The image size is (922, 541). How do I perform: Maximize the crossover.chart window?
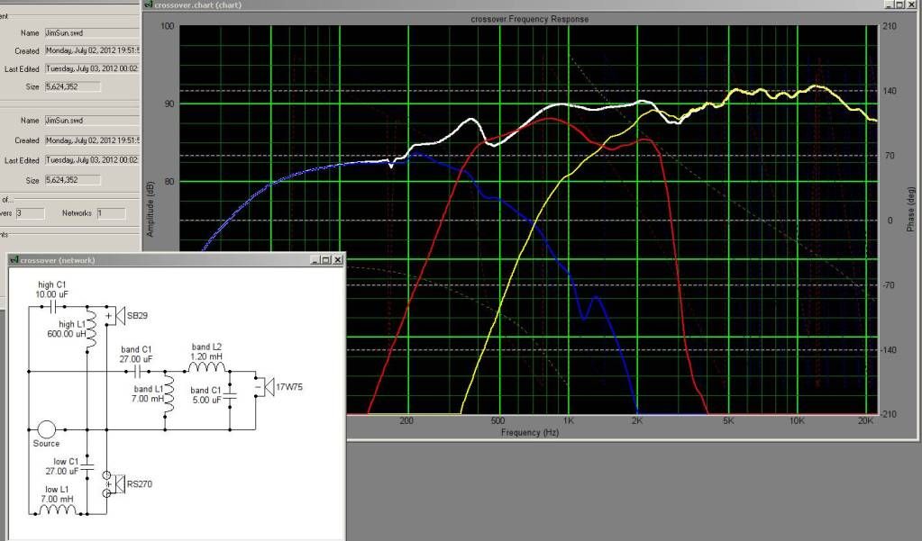tap(900, 5)
